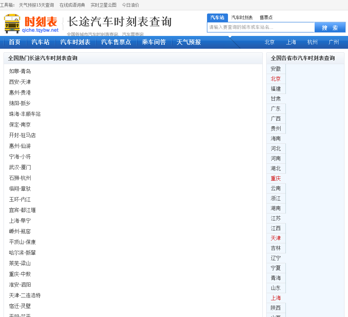Open the 绵阳-新乡 route
This screenshot has height=317, width=348.
(20, 104)
